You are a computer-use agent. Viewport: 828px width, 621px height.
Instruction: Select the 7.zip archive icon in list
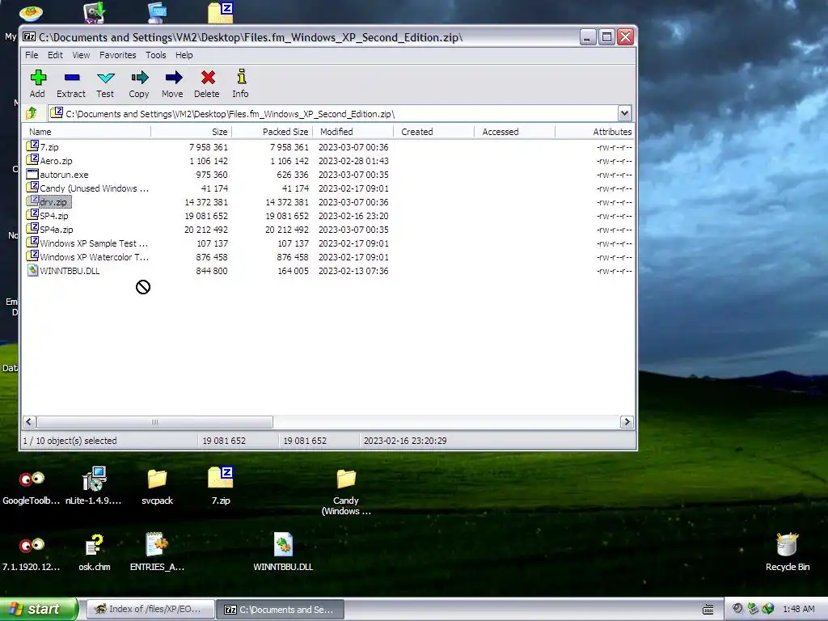click(32, 146)
